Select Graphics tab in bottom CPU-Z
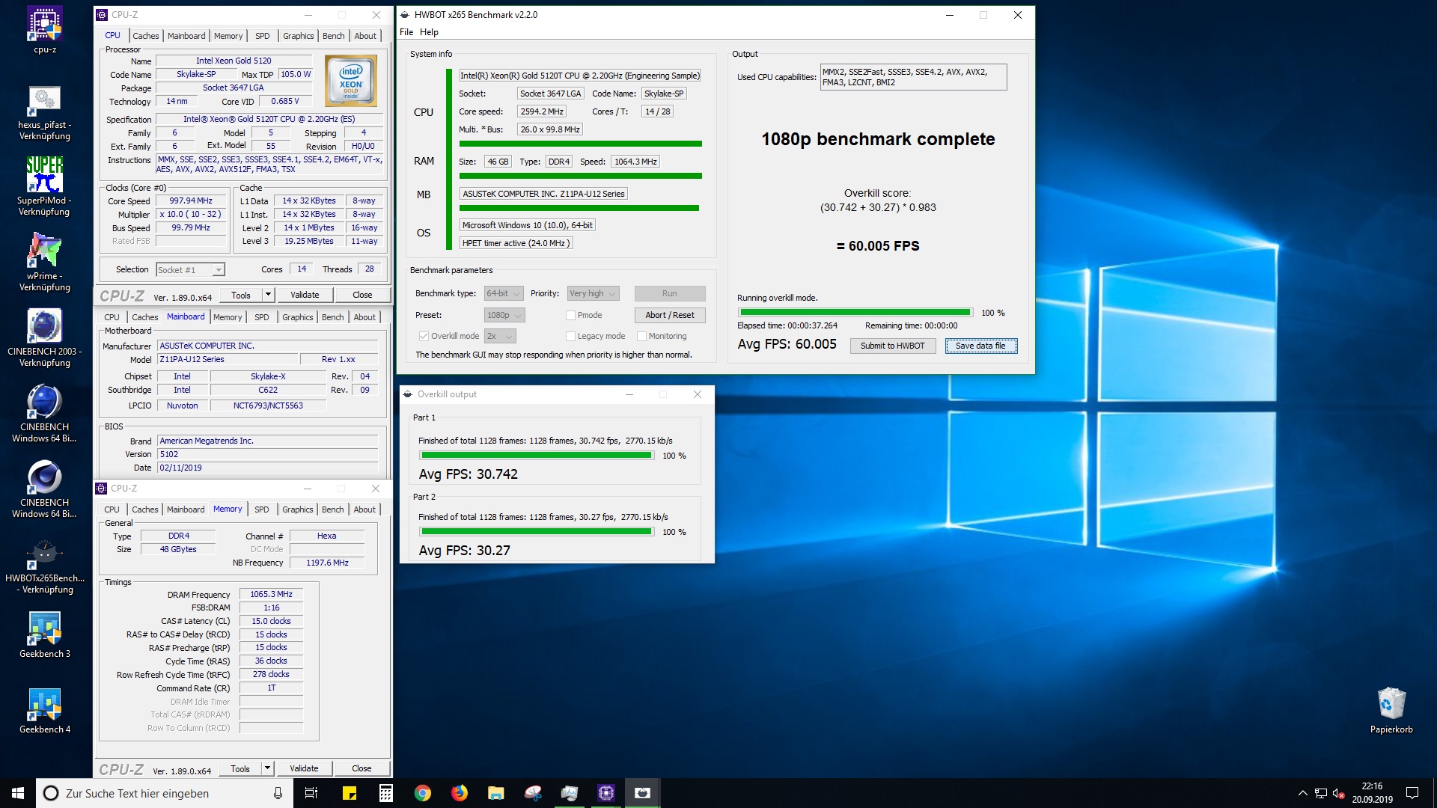The image size is (1437, 808). click(297, 509)
